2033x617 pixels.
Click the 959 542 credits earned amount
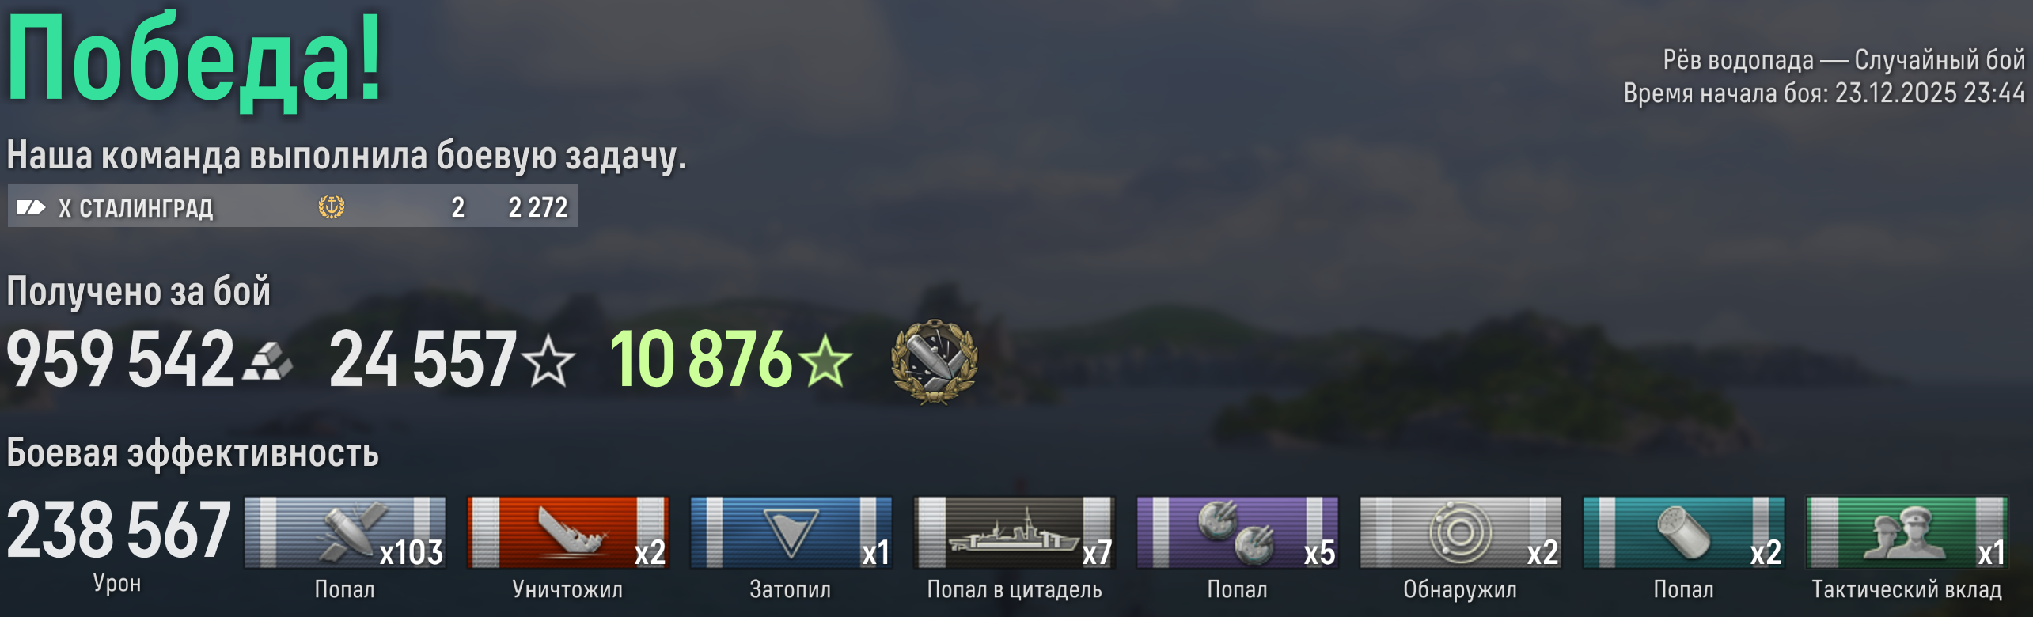coord(121,360)
